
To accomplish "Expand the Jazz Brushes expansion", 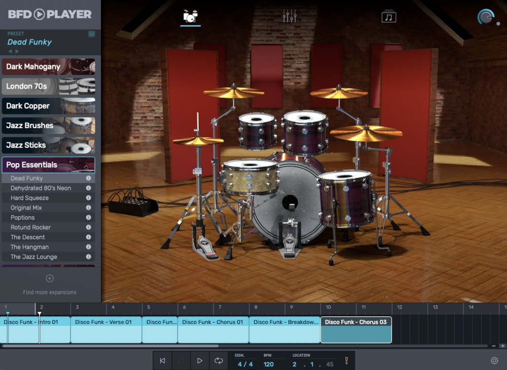I will (x=48, y=125).
